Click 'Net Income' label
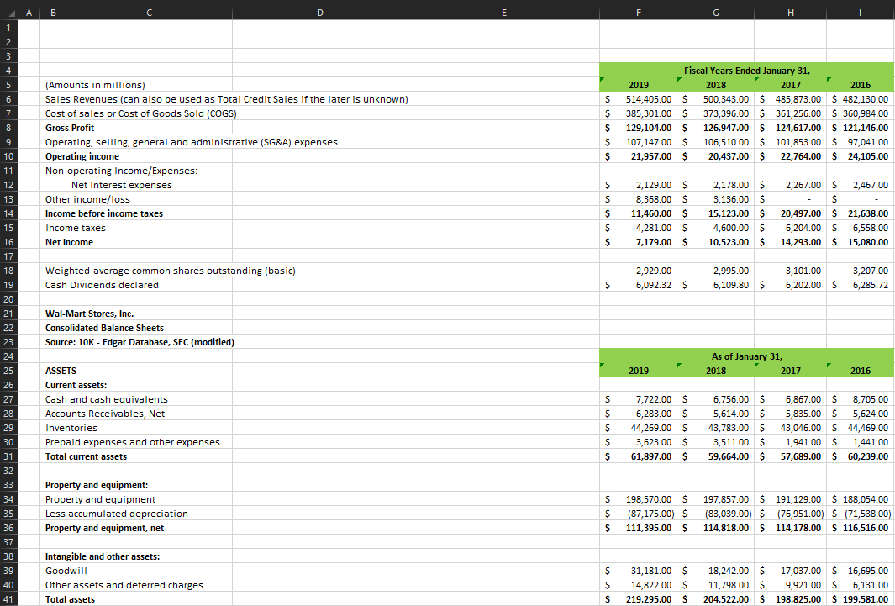Screen dimensions: 895x606 click(69, 242)
